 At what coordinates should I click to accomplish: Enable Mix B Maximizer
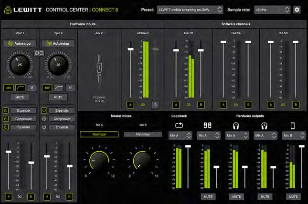(143, 135)
